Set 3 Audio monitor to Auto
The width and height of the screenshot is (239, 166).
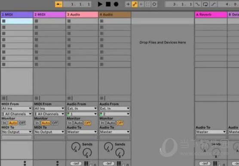[78, 123]
